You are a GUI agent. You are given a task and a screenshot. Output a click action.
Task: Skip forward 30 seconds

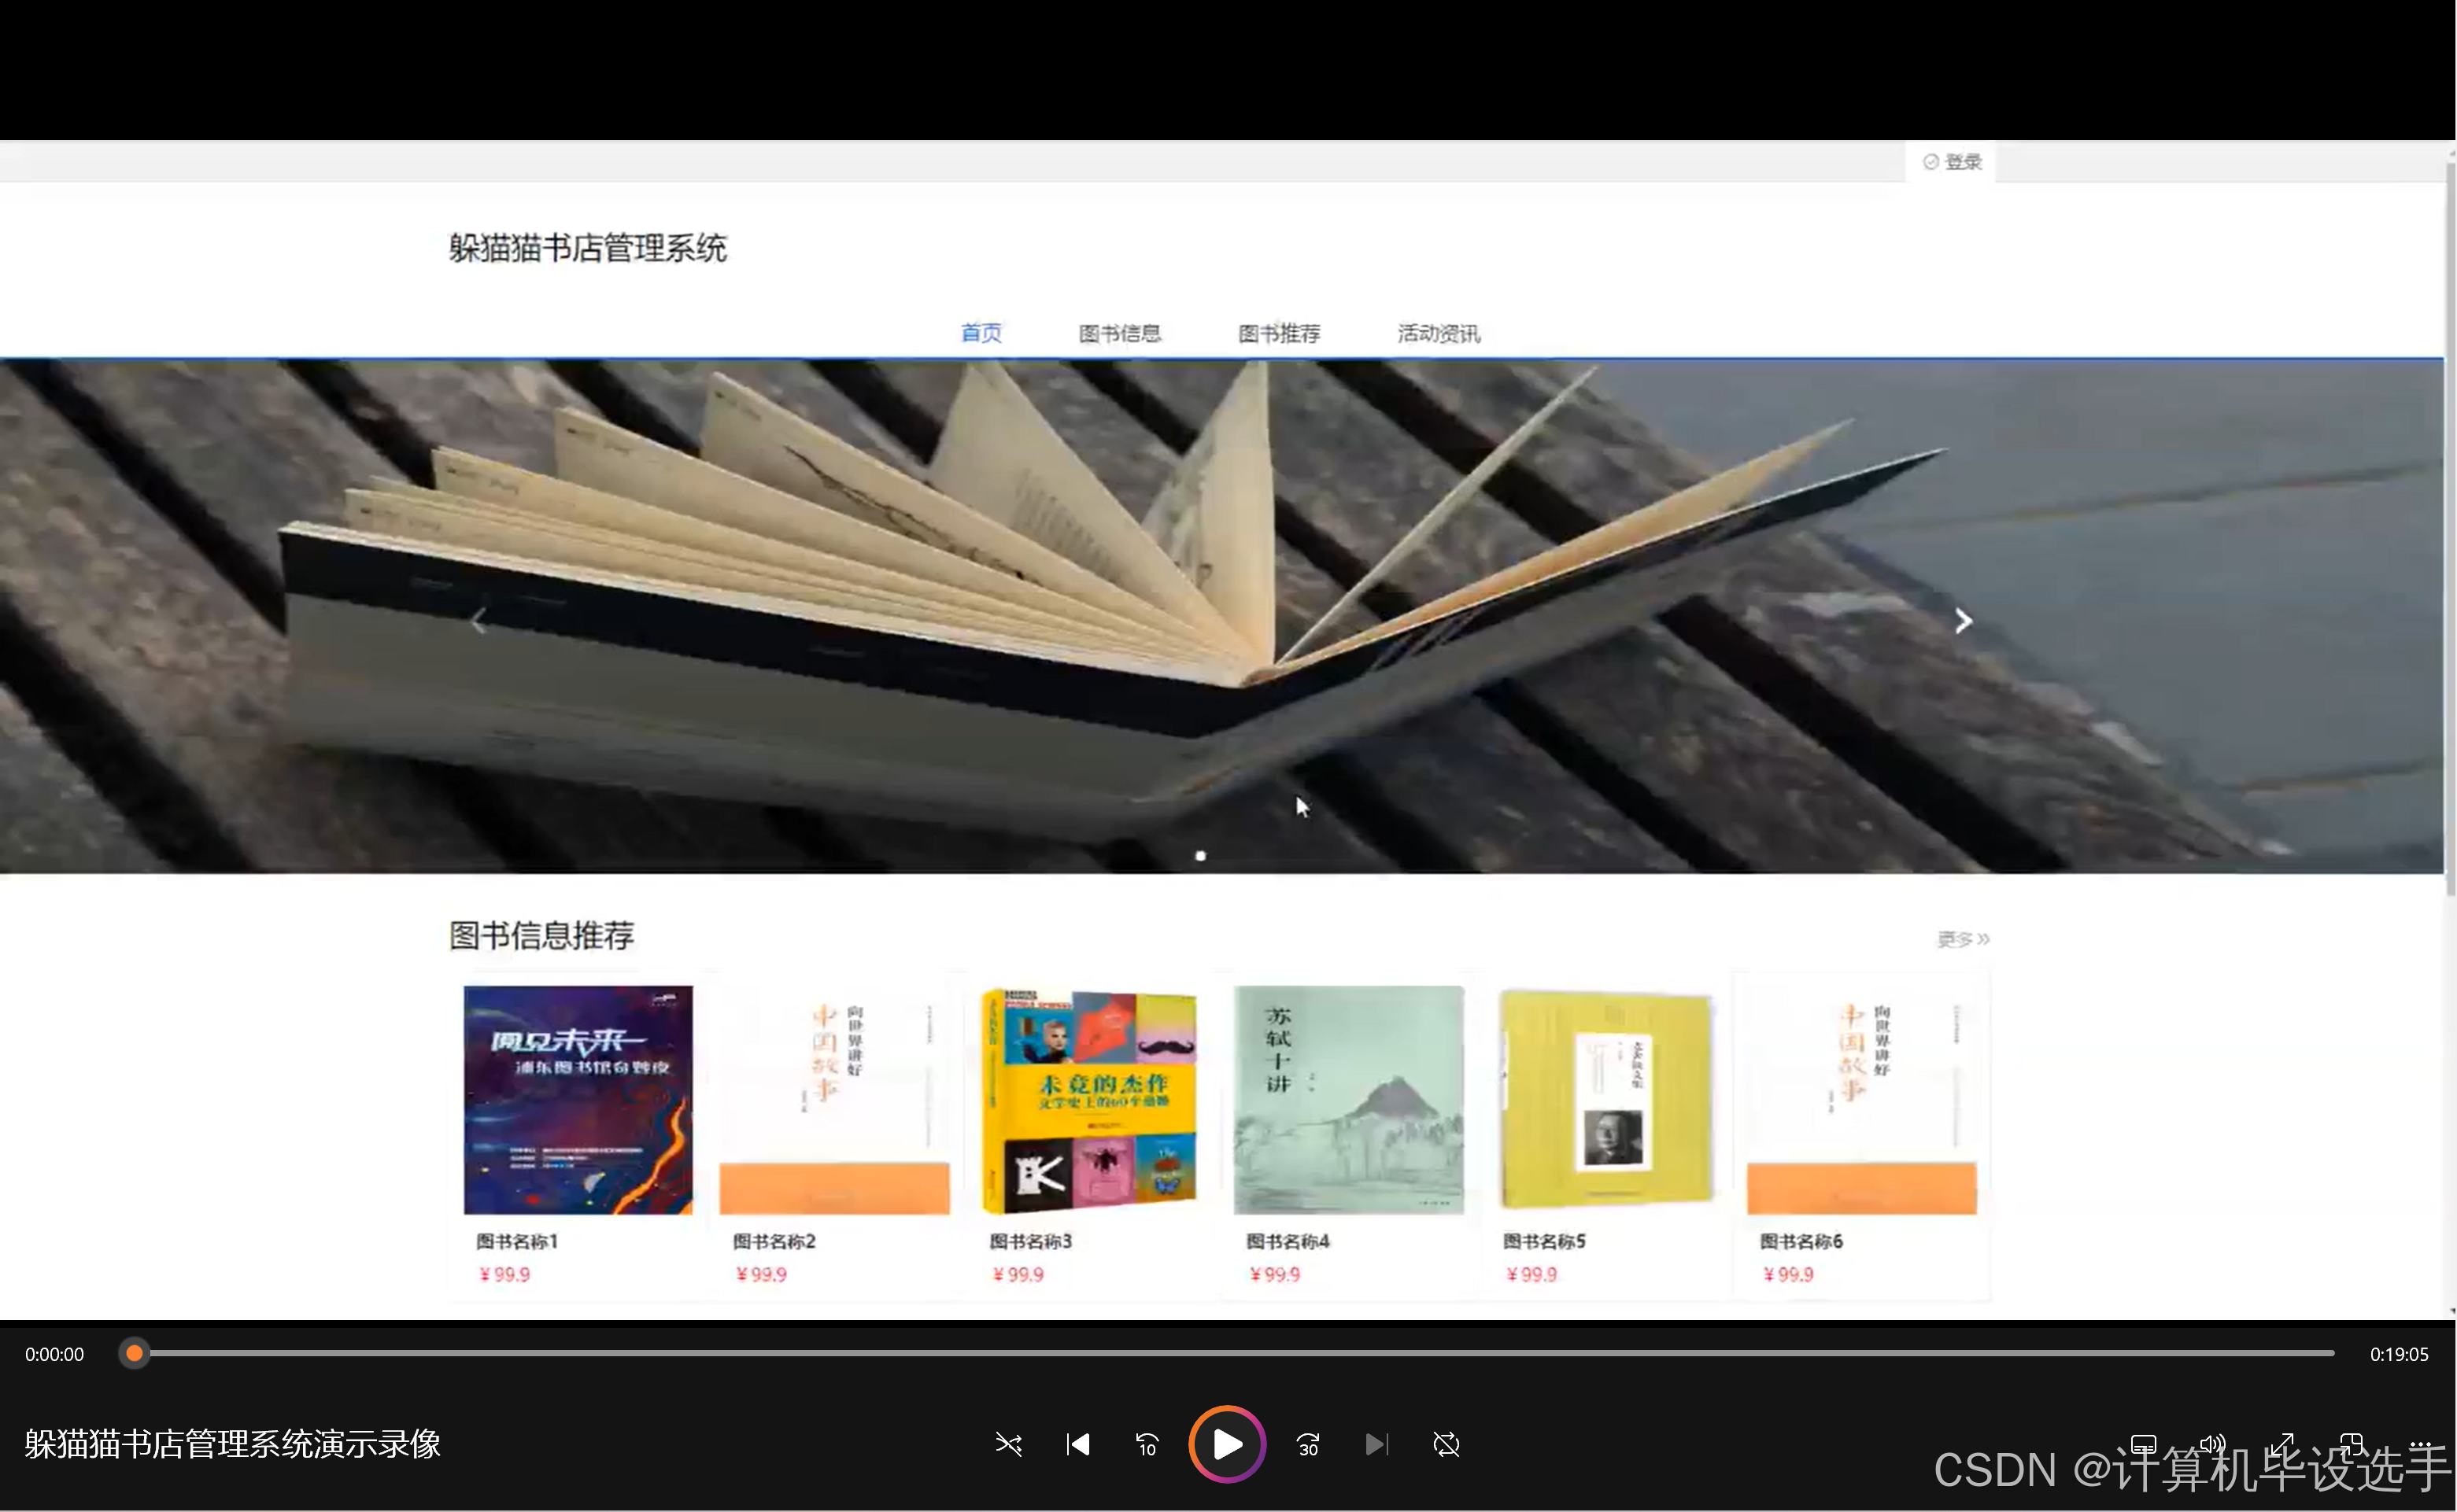(1307, 1444)
